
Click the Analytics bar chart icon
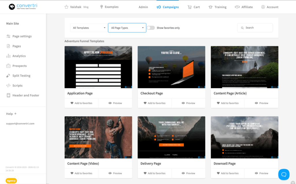[8, 56]
